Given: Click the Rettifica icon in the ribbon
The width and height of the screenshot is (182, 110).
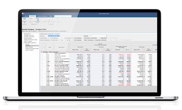Looking at the screenshot, I should pos(24,19).
